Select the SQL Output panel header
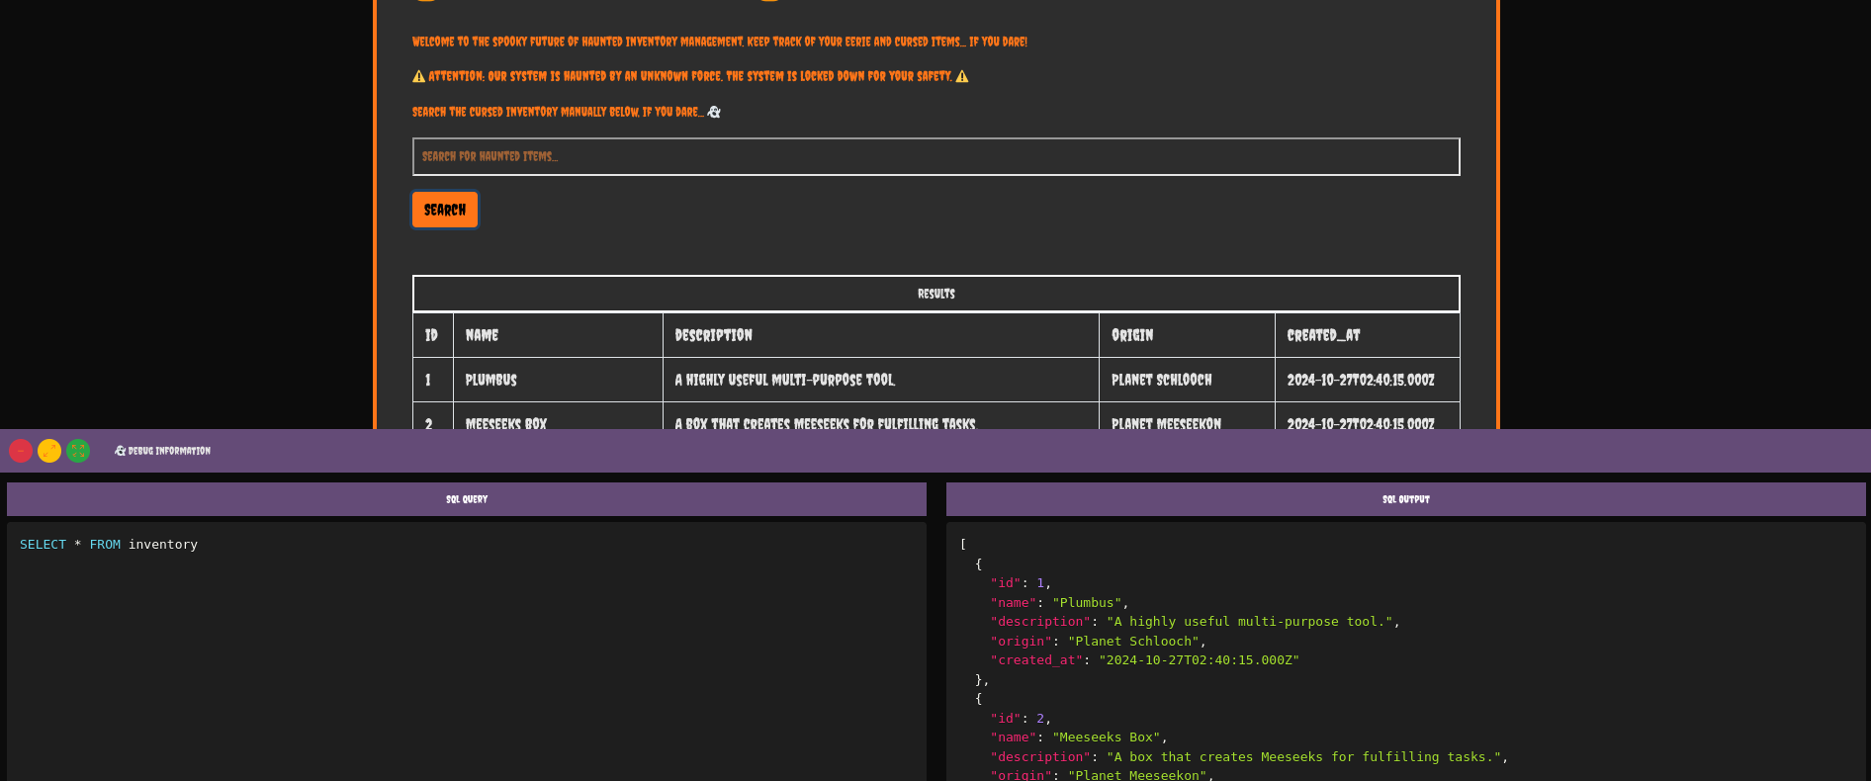The width and height of the screenshot is (1871, 781). pyautogui.click(x=1405, y=499)
